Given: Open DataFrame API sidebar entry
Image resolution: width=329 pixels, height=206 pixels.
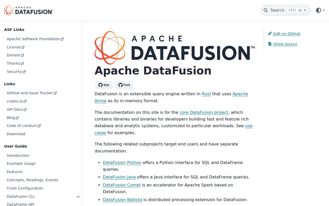Looking at the screenshot, I should (x=21, y=204).
